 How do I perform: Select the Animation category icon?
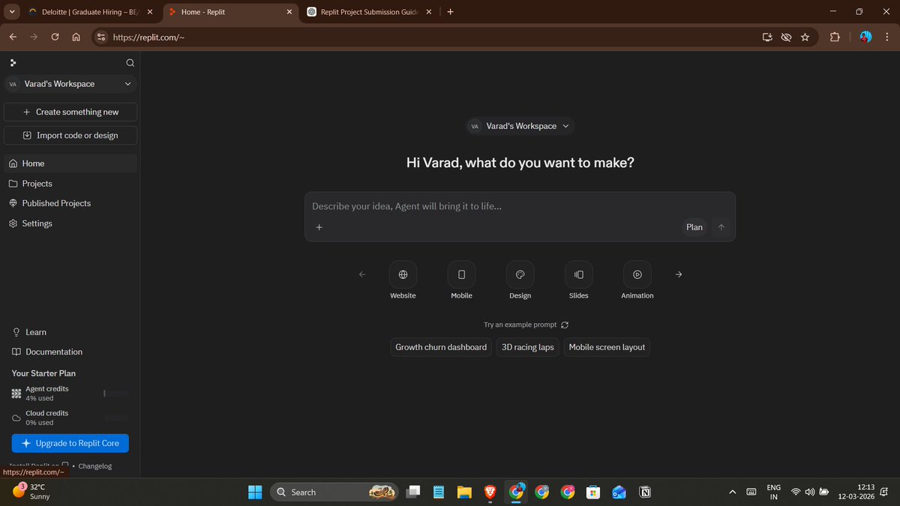point(637,274)
